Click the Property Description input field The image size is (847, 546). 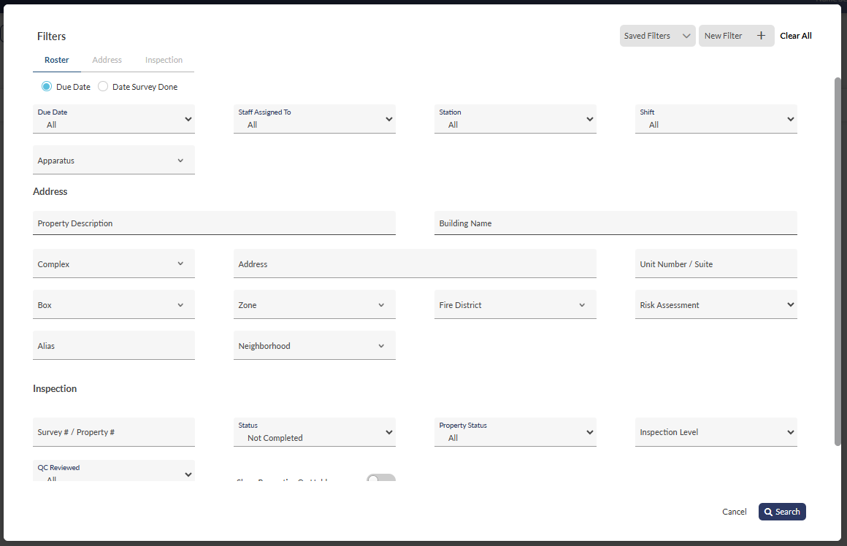[214, 223]
